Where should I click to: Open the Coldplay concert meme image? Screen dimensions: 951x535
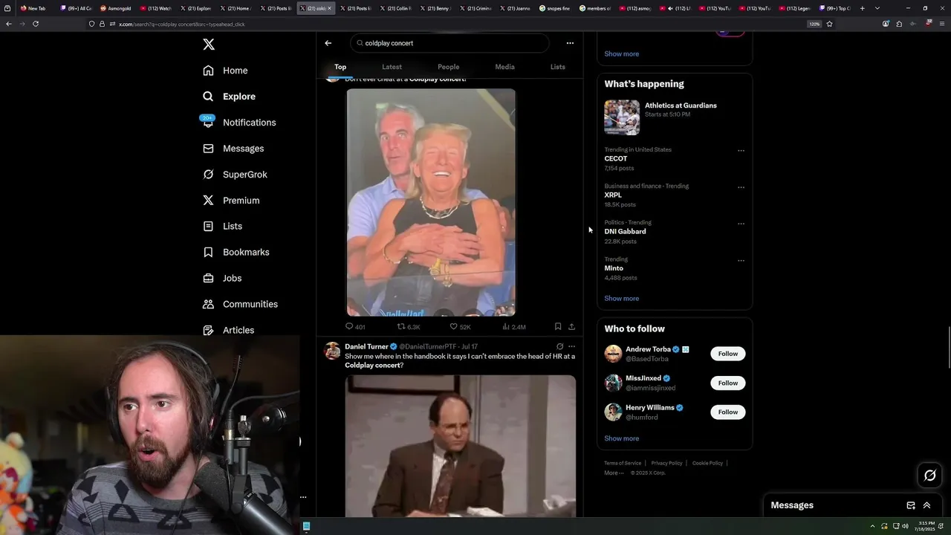pyautogui.click(x=431, y=202)
